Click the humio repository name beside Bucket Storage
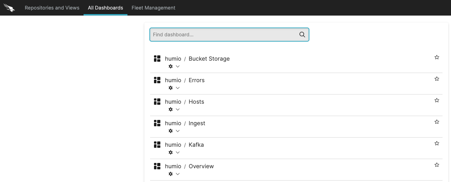 point(173,59)
